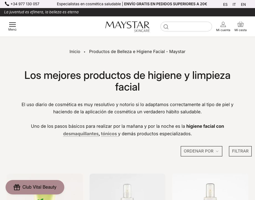Open Mi cesta basket icon
Screen dimensions: 255x200
(241, 24)
